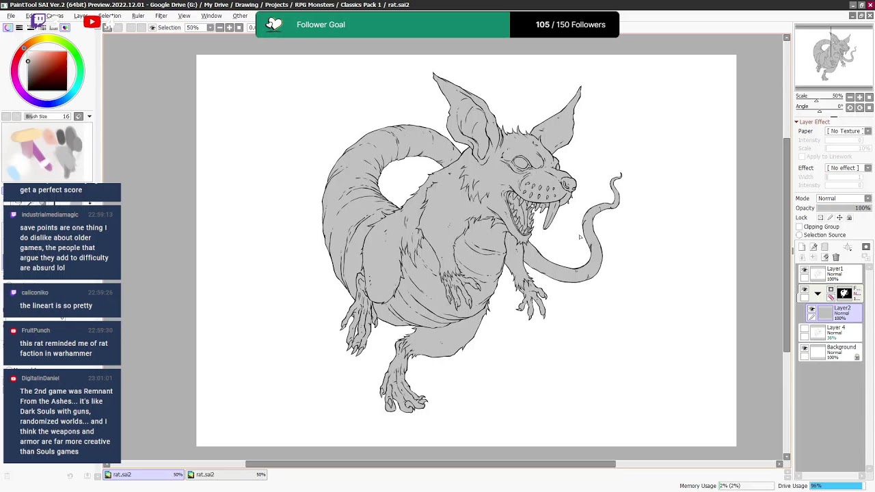Click toolbar zoom in plus button

229,28
